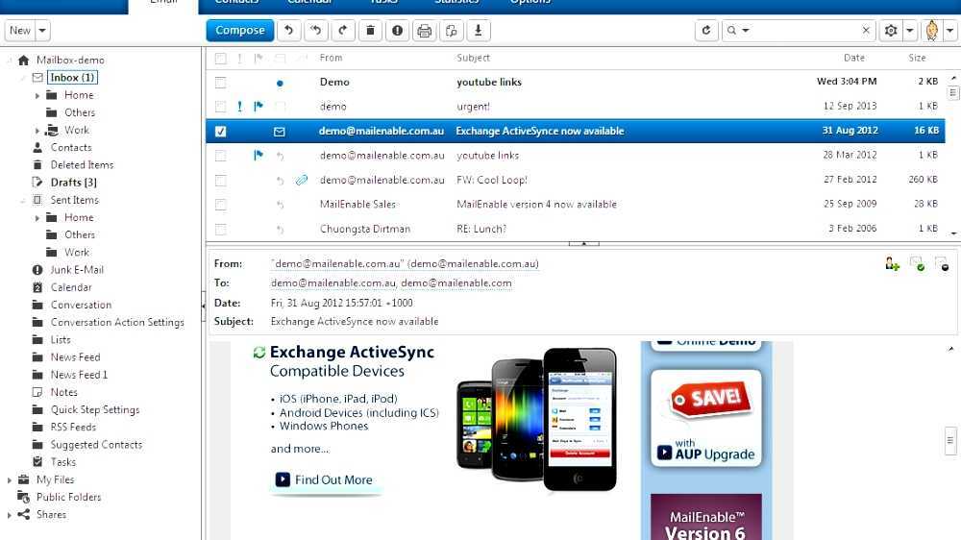Open the MailEnable Sales message
This screenshot has height=540, width=961.
click(x=575, y=204)
